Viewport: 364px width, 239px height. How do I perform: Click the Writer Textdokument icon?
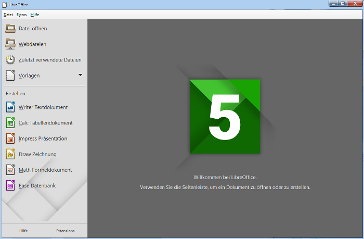point(10,107)
